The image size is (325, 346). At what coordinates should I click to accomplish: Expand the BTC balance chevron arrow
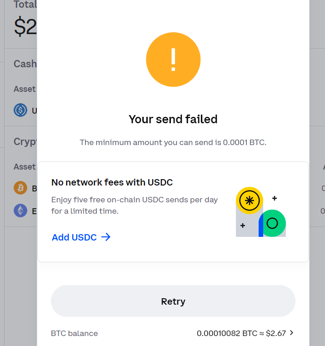coord(292,333)
